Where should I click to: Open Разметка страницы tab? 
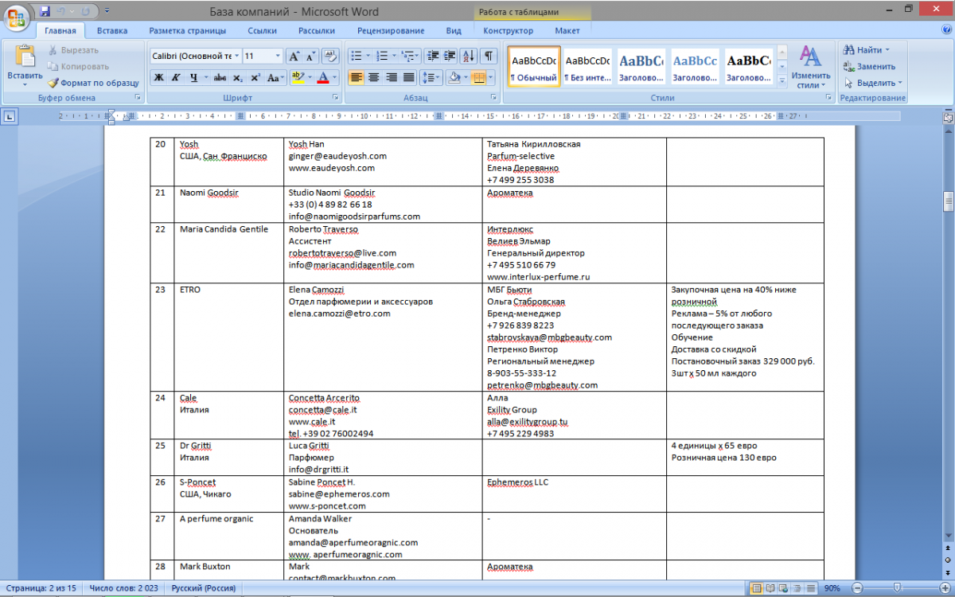pyautogui.click(x=187, y=30)
